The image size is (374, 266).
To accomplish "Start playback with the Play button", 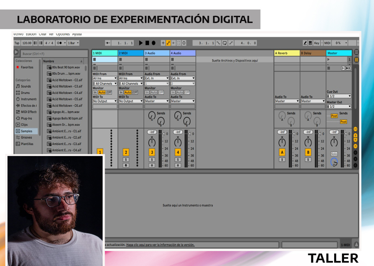I will pyautogui.click(x=141, y=43).
